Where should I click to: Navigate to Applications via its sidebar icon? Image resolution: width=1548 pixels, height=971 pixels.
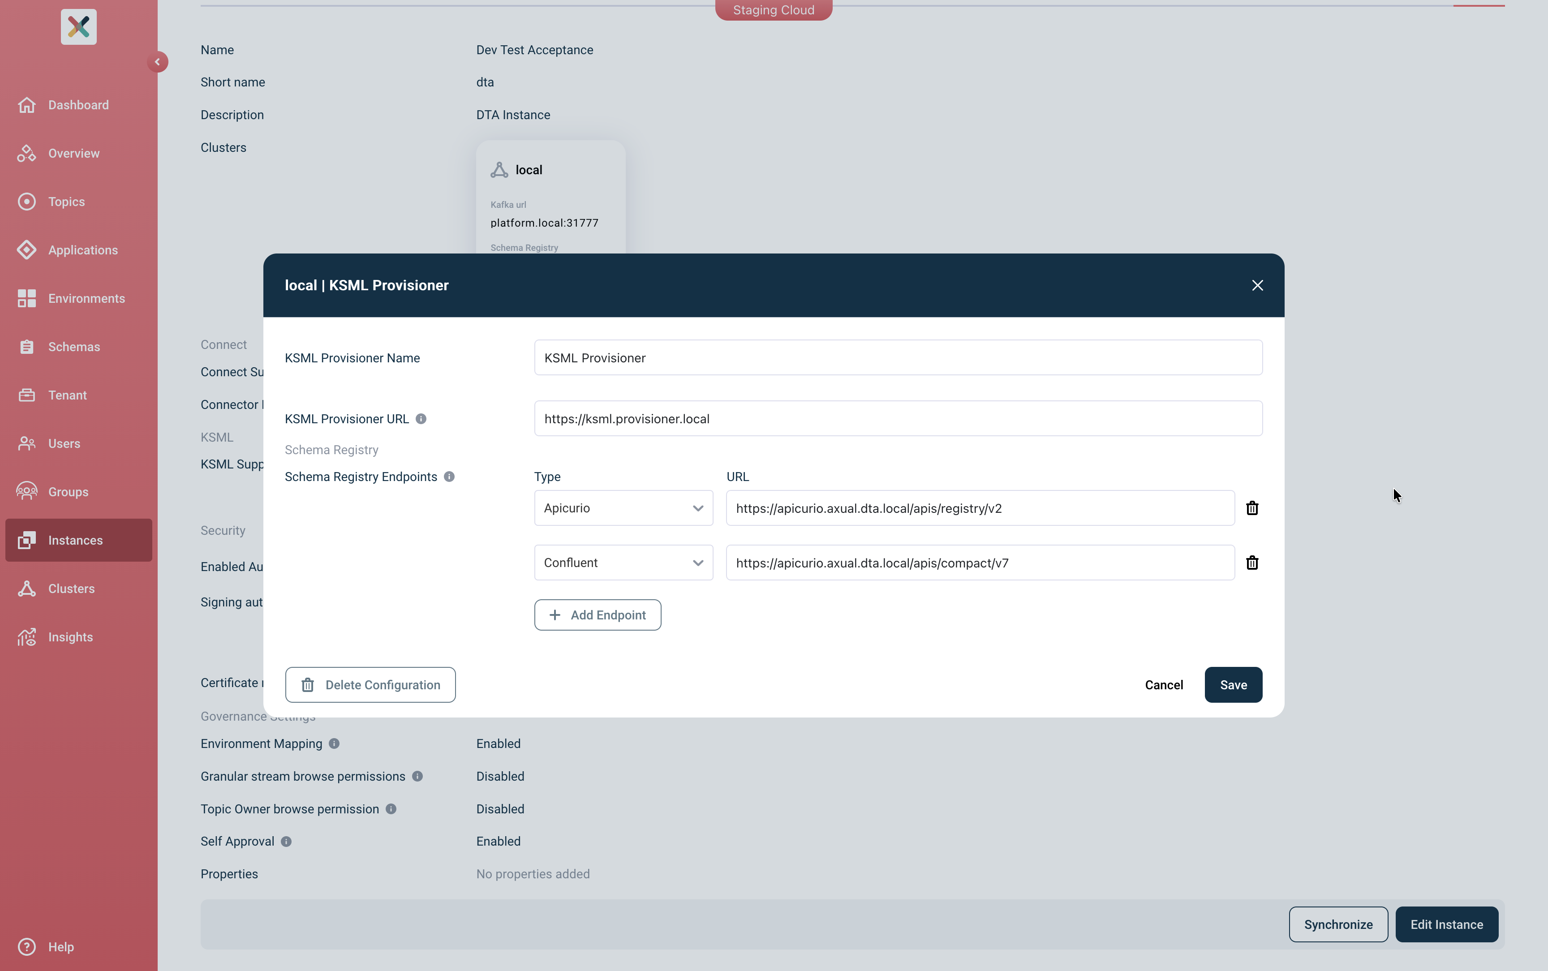26,250
